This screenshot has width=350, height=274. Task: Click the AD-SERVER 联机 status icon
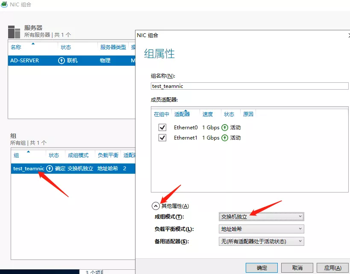pyautogui.click(x=62, y=61)
